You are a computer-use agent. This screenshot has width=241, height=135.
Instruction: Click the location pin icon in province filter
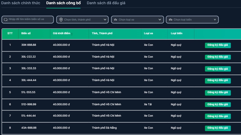click(61, 20)
